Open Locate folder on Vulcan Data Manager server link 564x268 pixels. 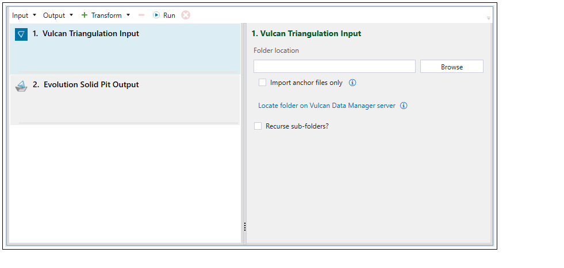(327, 106)
